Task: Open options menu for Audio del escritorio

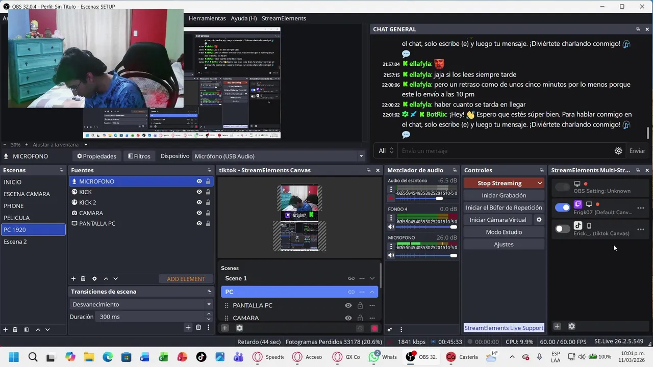Action: 391,190
